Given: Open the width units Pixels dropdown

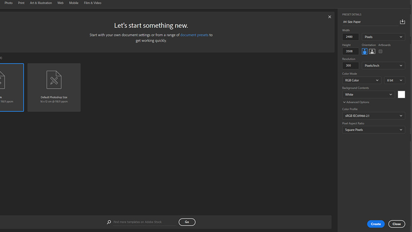Looking at the screenshot, I should 383,37.
